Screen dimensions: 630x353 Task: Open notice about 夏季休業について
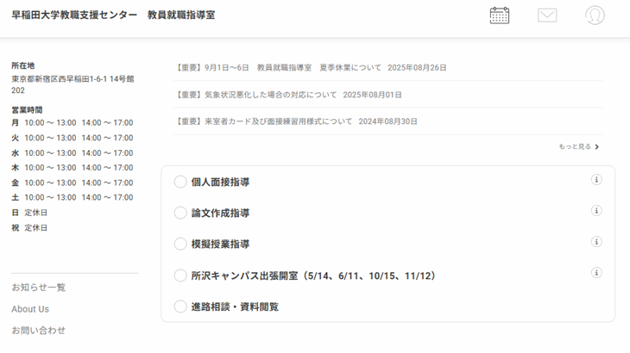(311, 67)
